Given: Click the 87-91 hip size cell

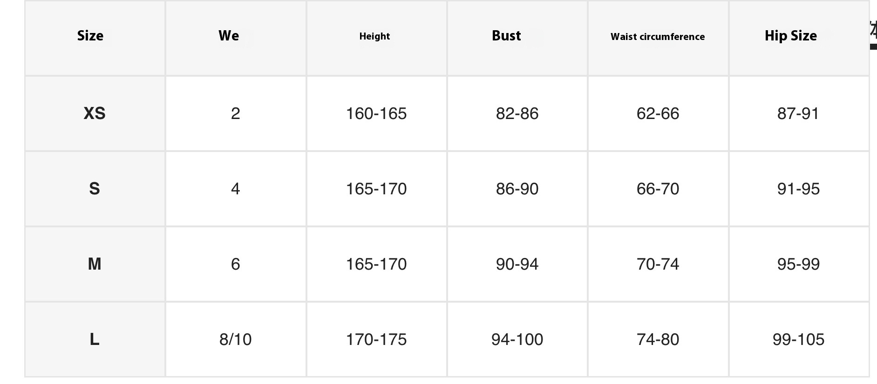Looking at the screenshot, I should tap(798, 113).
